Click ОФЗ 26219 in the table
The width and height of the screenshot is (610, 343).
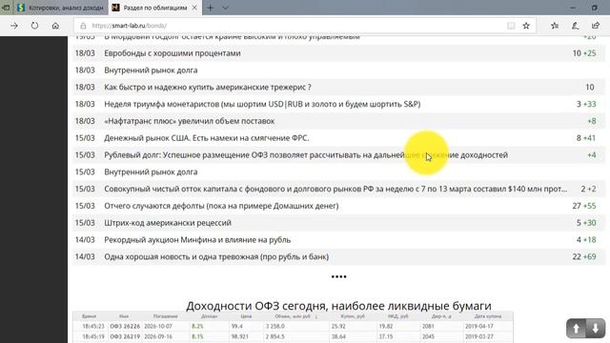[125, 336]
